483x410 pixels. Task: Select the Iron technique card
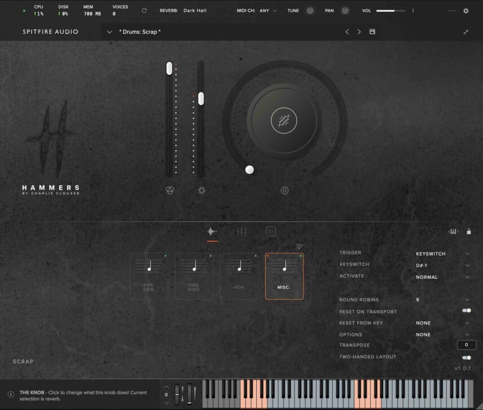click(x=239, y=276)
